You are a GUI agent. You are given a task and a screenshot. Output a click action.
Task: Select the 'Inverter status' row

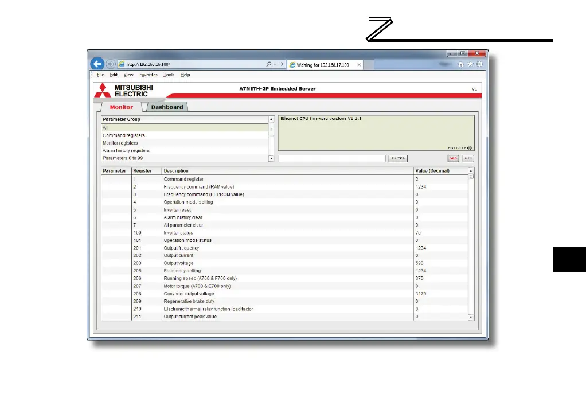click(285, 232)
